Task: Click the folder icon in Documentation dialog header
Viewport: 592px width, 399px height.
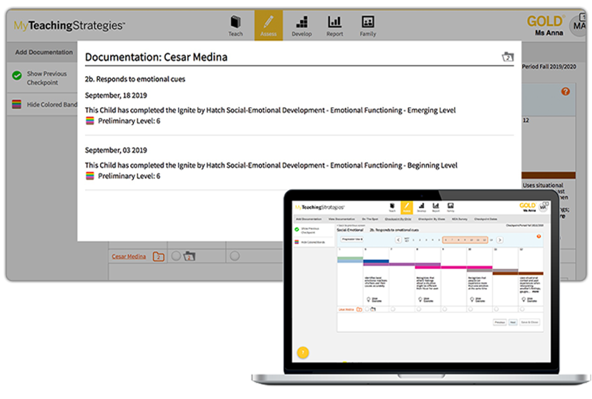Action: click(x=507, y=57)
